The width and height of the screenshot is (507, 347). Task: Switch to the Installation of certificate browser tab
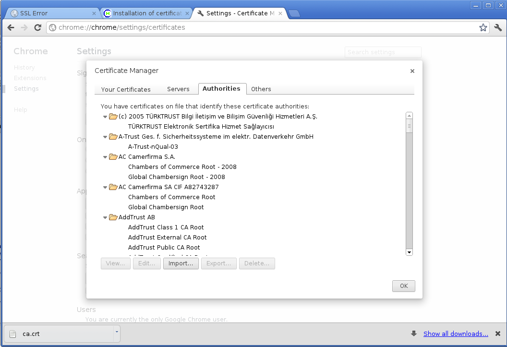(x=146, y=13)
